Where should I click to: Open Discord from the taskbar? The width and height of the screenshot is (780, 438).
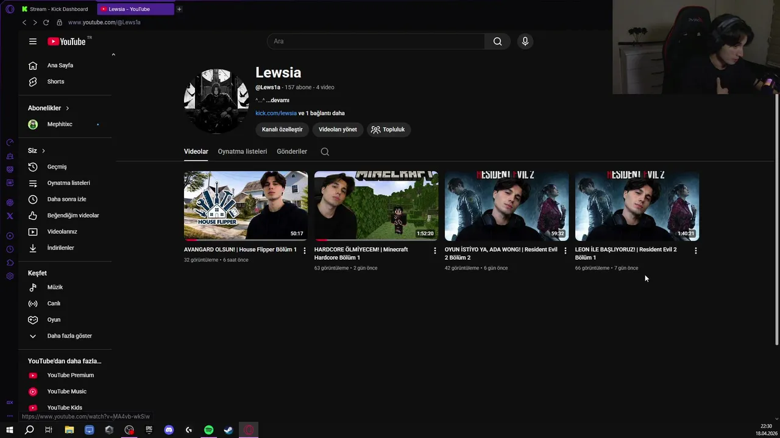coord(169,430)
